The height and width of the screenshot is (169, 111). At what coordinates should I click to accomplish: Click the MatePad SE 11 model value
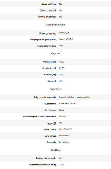click(x=66, y=129)
